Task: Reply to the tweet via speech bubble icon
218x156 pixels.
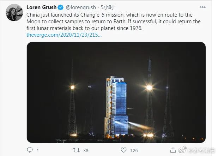Action: coord(29,150)
